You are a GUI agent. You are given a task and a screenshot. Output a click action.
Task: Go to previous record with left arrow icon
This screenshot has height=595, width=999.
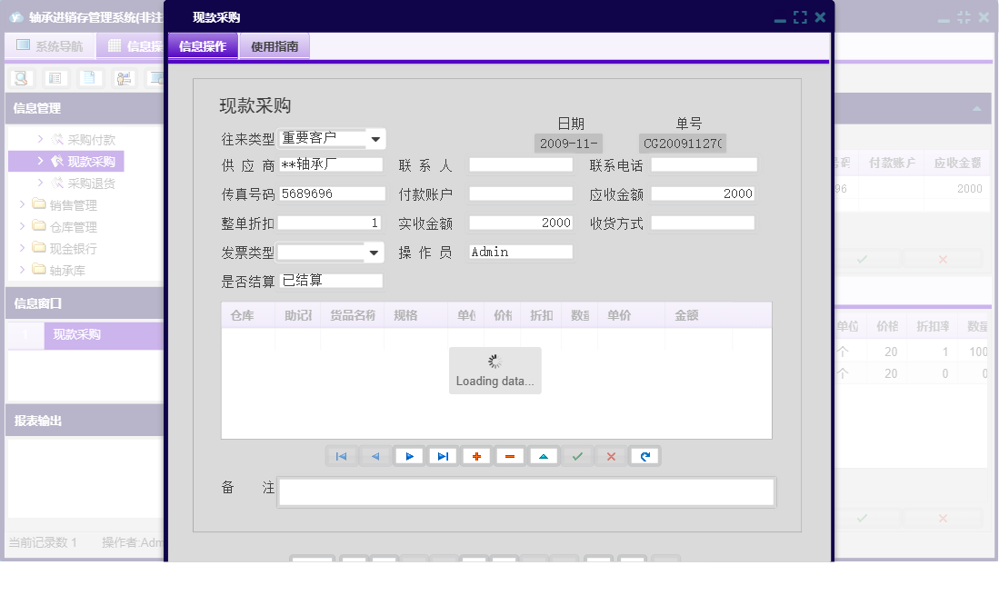(375, 456)
